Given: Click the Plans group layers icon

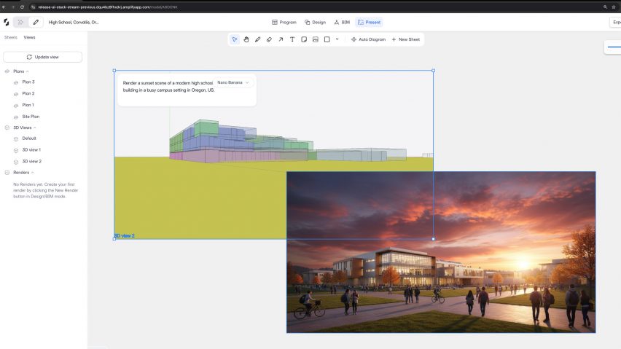Looking at the screenshot, I should click(7, 71).
